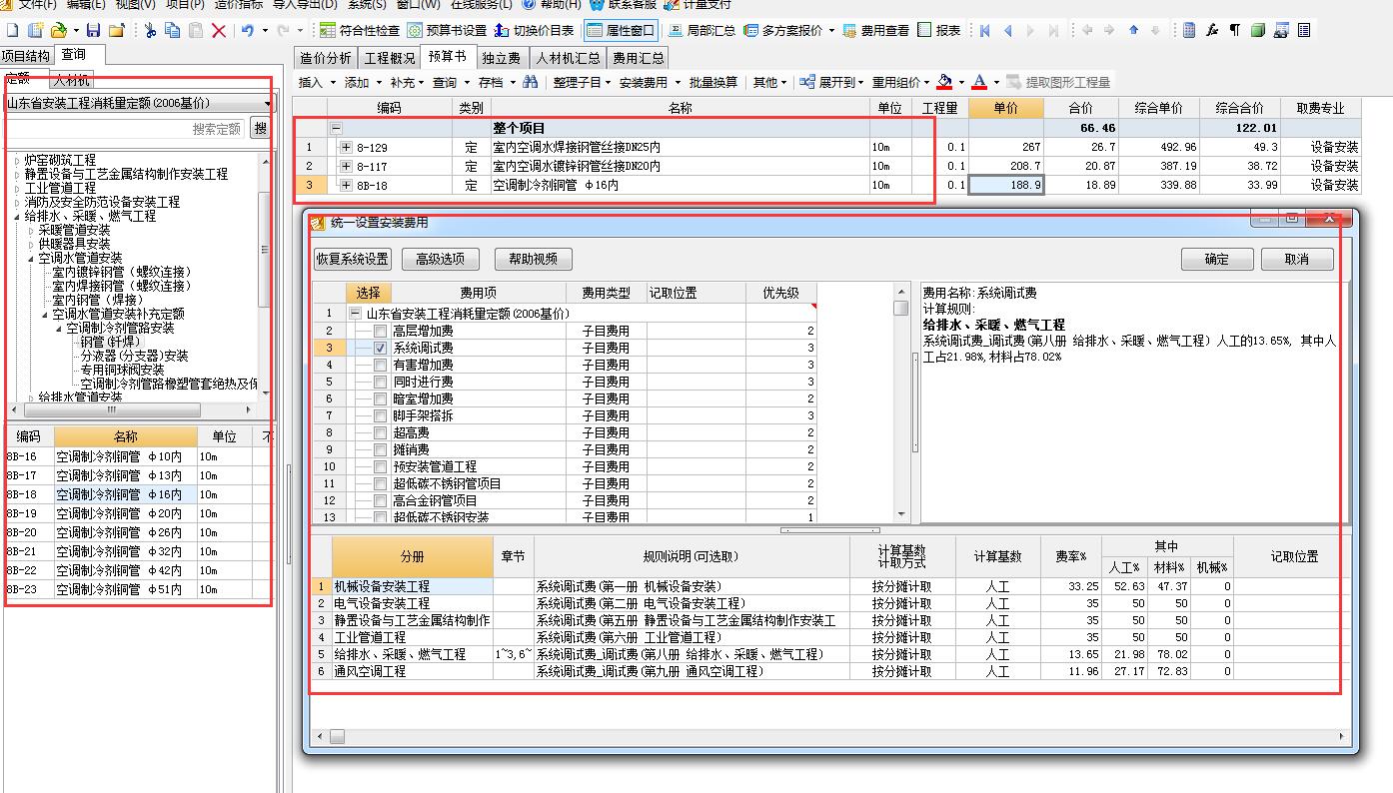The height and width of the screenshot is (793, 1393).
Task: Click the list view icon at toolbar end
Action: (x=1304, y=31)
